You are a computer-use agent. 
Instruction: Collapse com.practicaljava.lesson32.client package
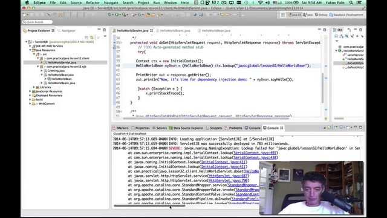[37, 58]
